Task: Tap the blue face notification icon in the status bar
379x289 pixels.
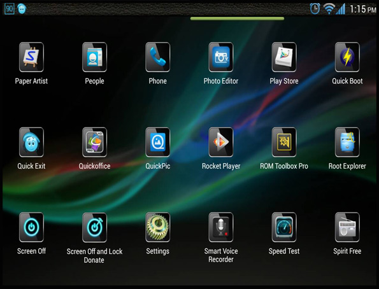Action: [x=22, y=9]
